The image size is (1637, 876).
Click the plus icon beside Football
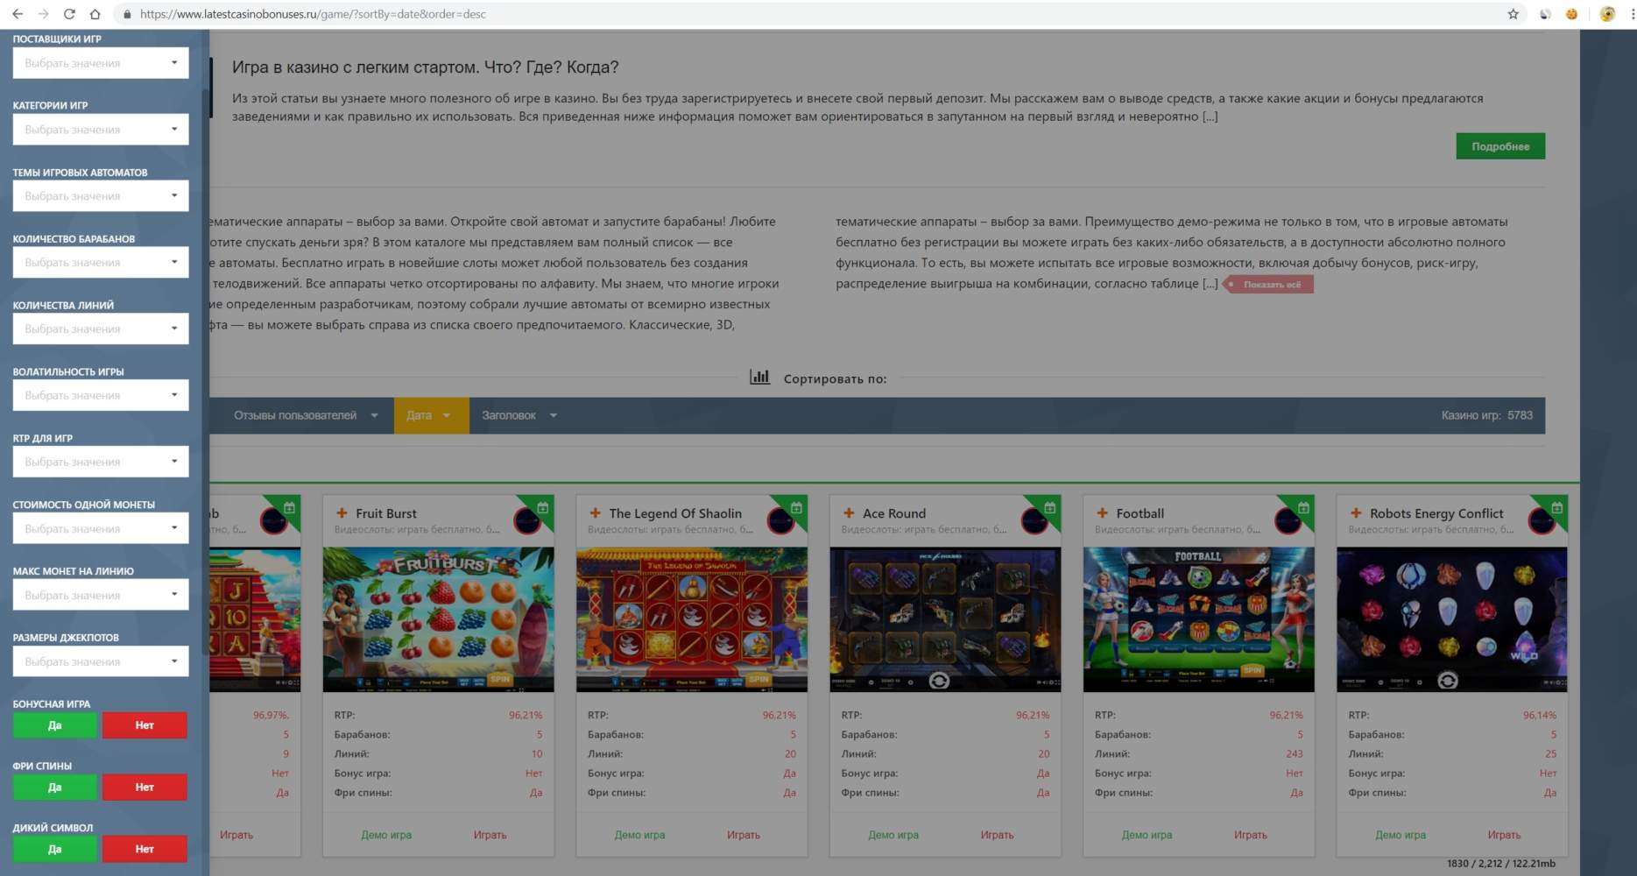[x=1102, y=513]
